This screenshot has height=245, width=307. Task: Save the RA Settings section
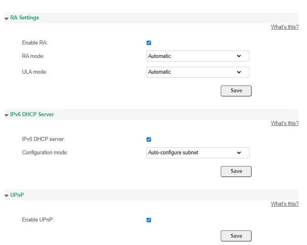236,91
